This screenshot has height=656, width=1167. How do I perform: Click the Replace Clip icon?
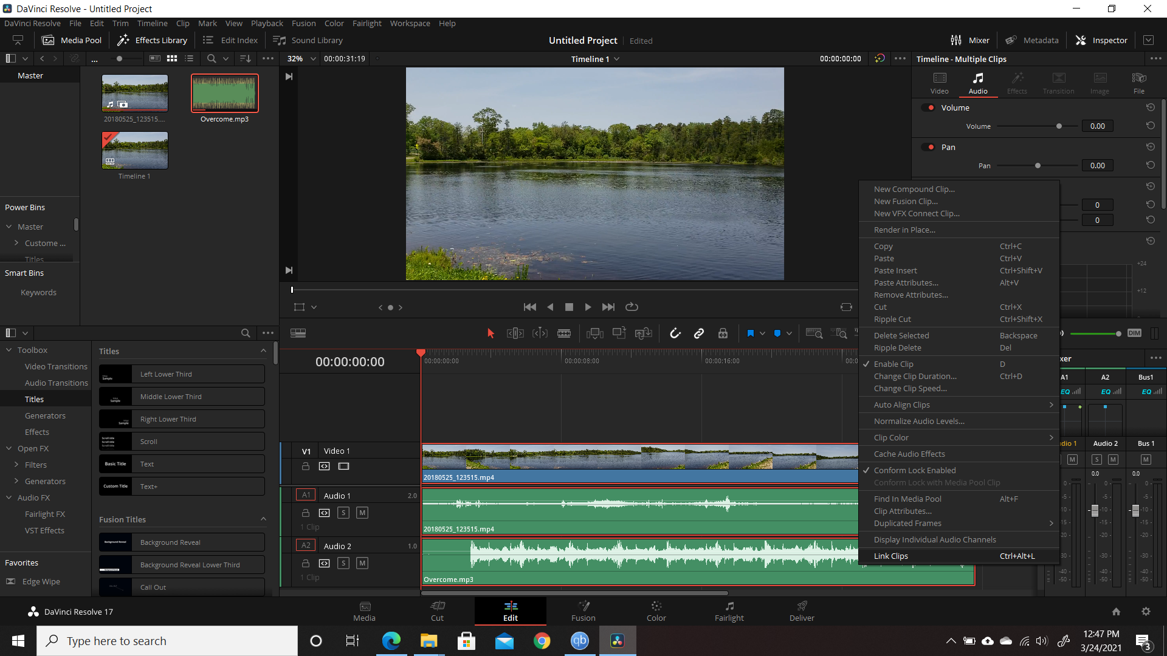click(x=643, y=333)
